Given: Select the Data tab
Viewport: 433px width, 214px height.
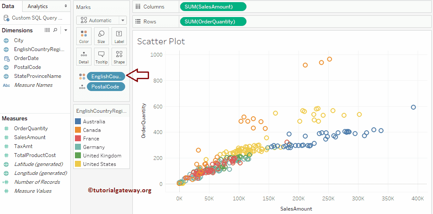Looking at the screenshot, I should coord(8,6).
